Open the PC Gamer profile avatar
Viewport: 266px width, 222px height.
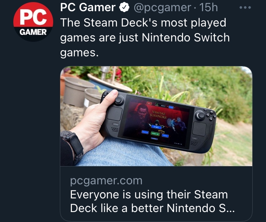coord(33,22)
